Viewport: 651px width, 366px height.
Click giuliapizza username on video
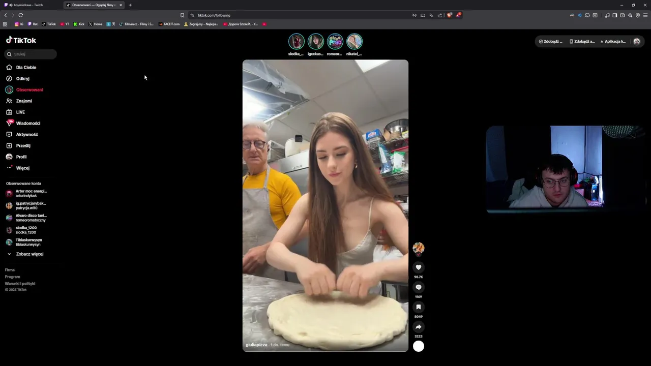256,345
